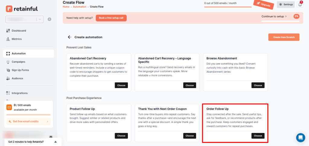
Task: Choose Abandoned Cart Recovery template
Action: point(121,85)
